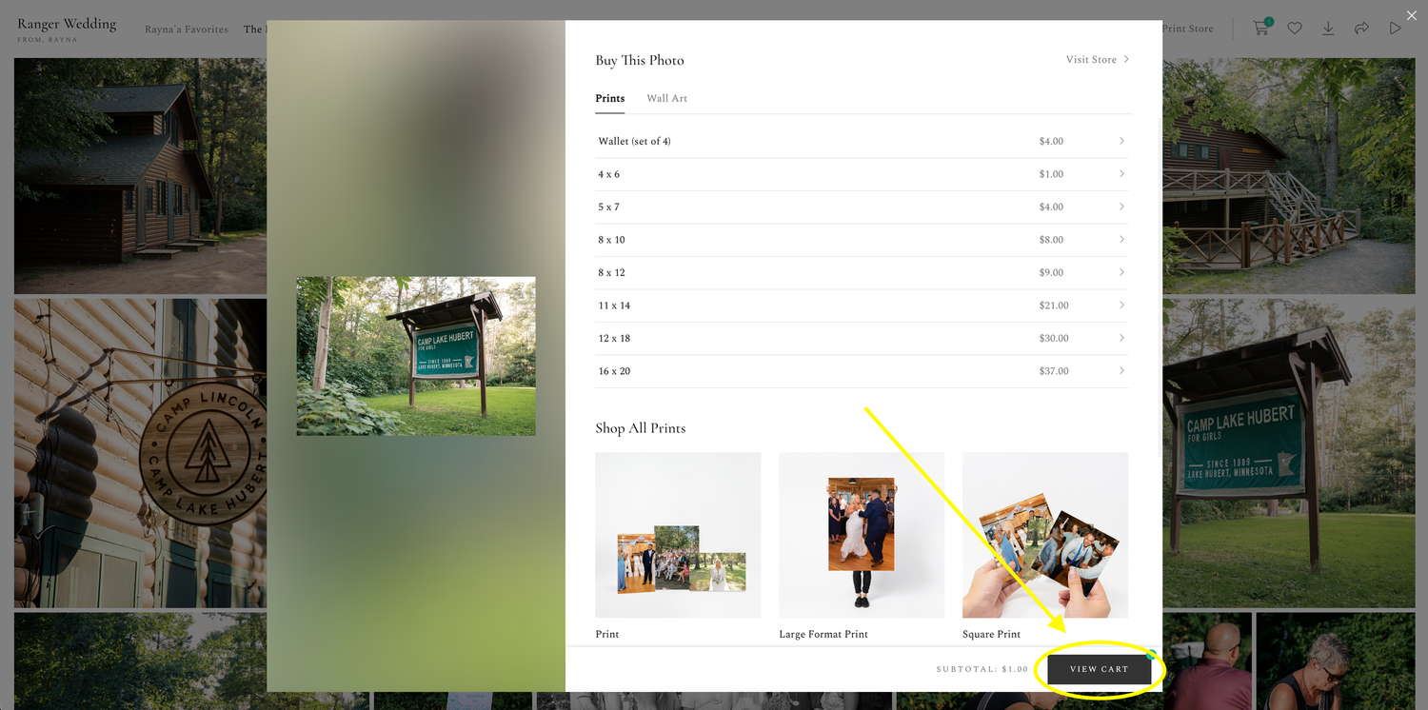Image resolution: width=1428 pixels, height=710 pixels.
Task: Expand the Wallet (set of 4) option
Action: pyautogui.click(x=862, y=141)
